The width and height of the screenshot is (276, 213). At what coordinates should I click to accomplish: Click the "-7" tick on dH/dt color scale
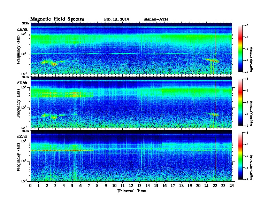[247, 49]
